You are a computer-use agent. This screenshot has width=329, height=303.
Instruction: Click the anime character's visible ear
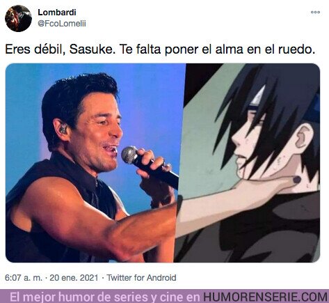pos(304,137)
